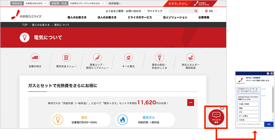Open the サイトマップ link
Viewport: 275px width, 140px height.
pos(155,11)
